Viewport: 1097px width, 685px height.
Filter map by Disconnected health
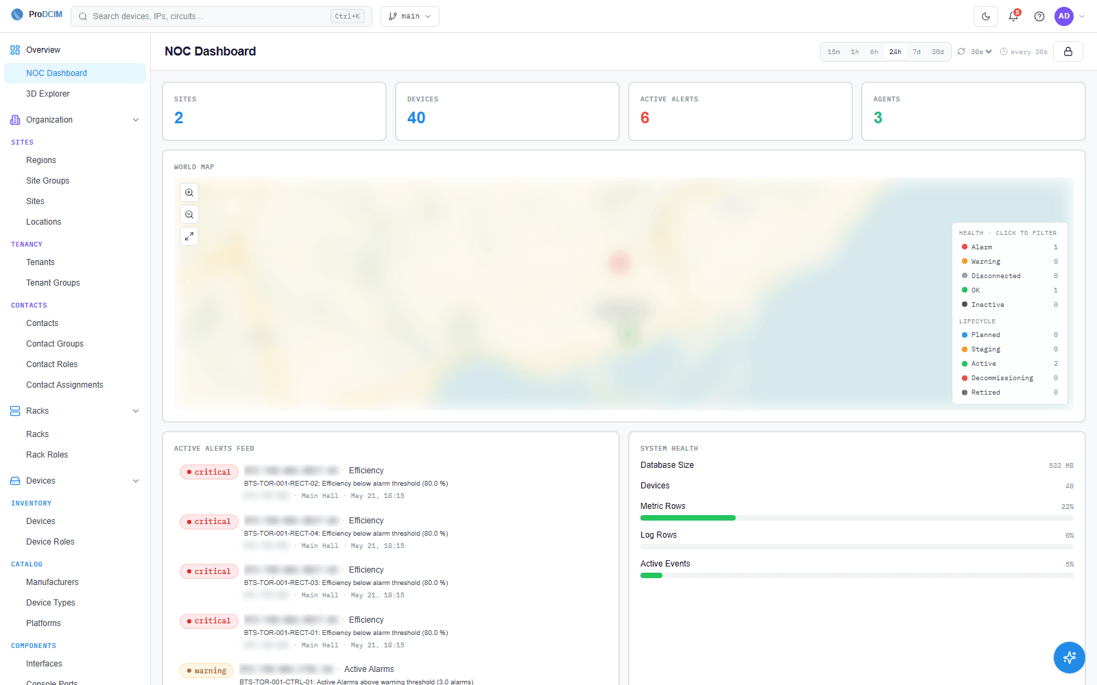pos(1010,276)
